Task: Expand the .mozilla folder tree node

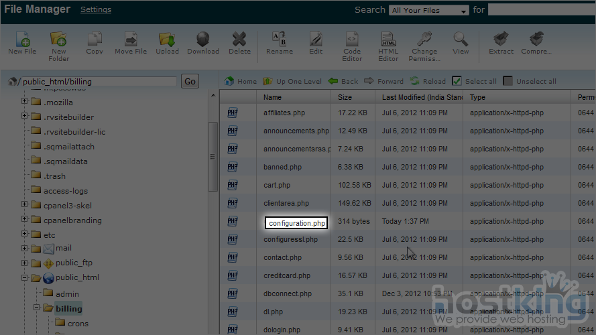Action: point(25,102)
